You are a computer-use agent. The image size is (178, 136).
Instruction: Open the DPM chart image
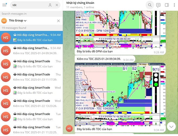click(120, 30)
